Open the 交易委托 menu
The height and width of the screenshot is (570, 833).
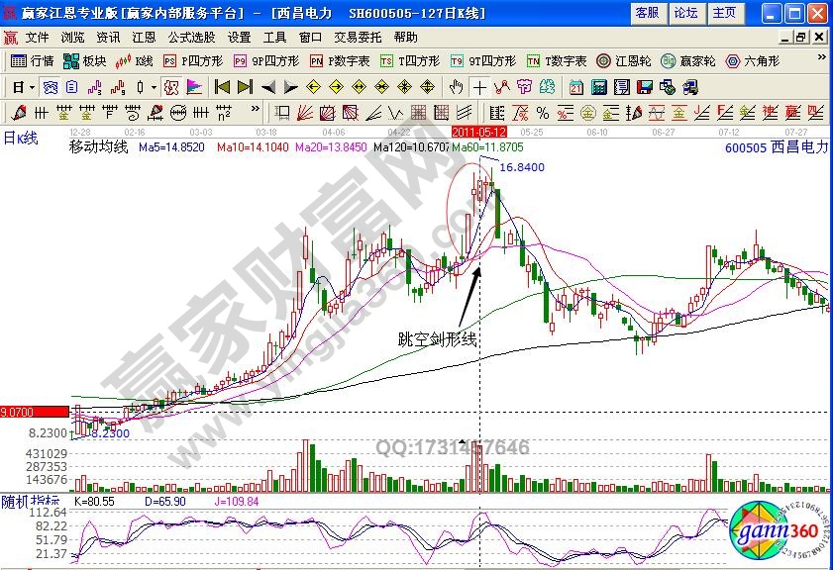pos(358,38)
